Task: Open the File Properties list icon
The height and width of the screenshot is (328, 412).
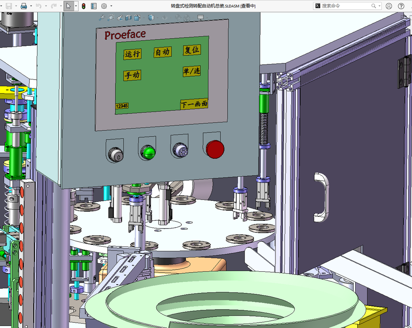Action: tap(93, 6)
